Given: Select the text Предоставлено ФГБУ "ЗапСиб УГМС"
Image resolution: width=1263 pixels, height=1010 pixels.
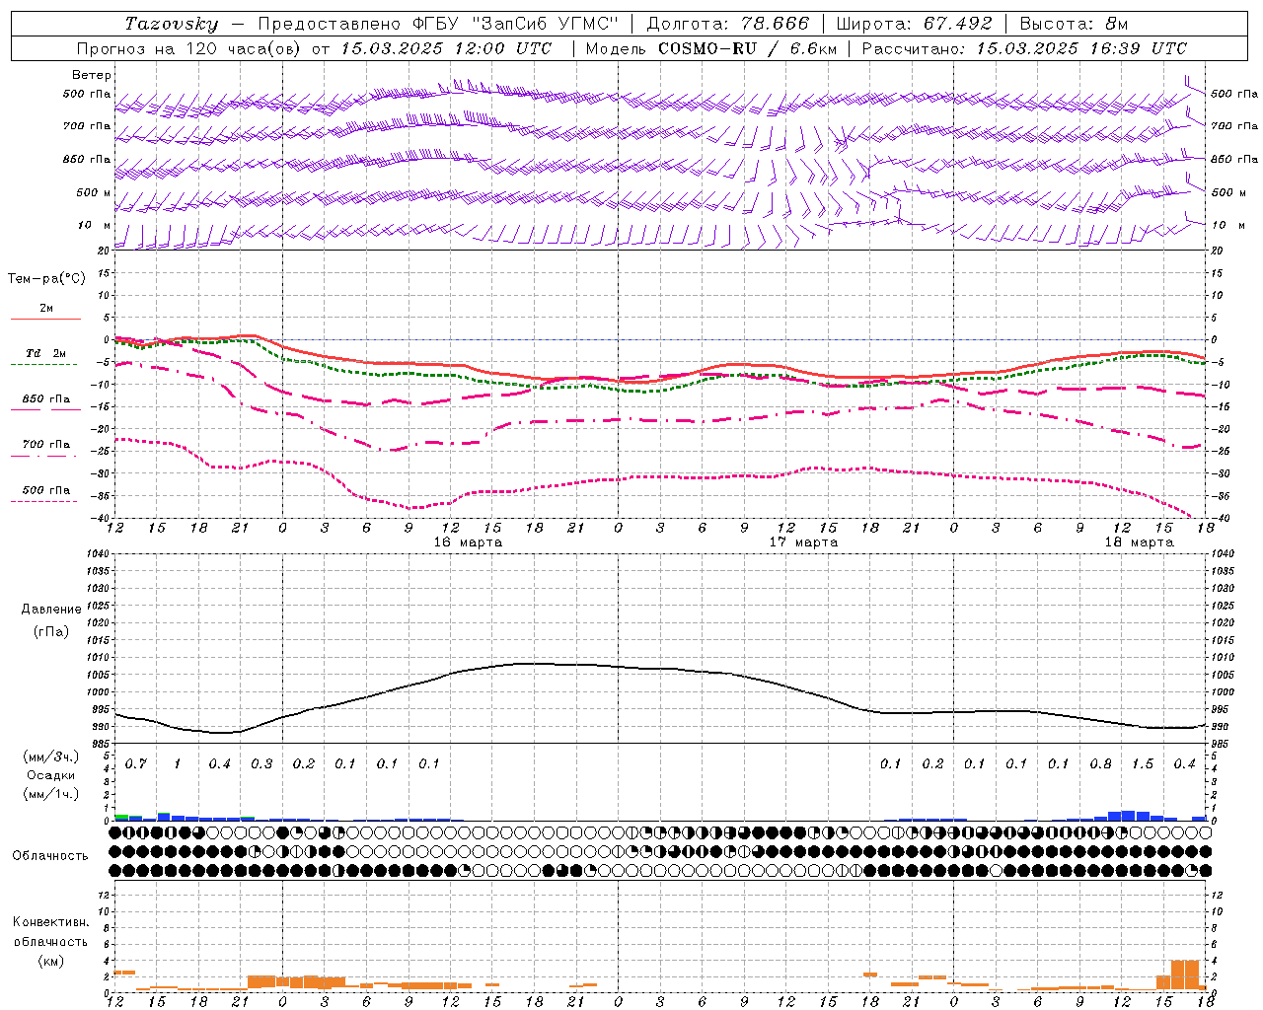Looking at the screenshot, I should tap(437, 24).
